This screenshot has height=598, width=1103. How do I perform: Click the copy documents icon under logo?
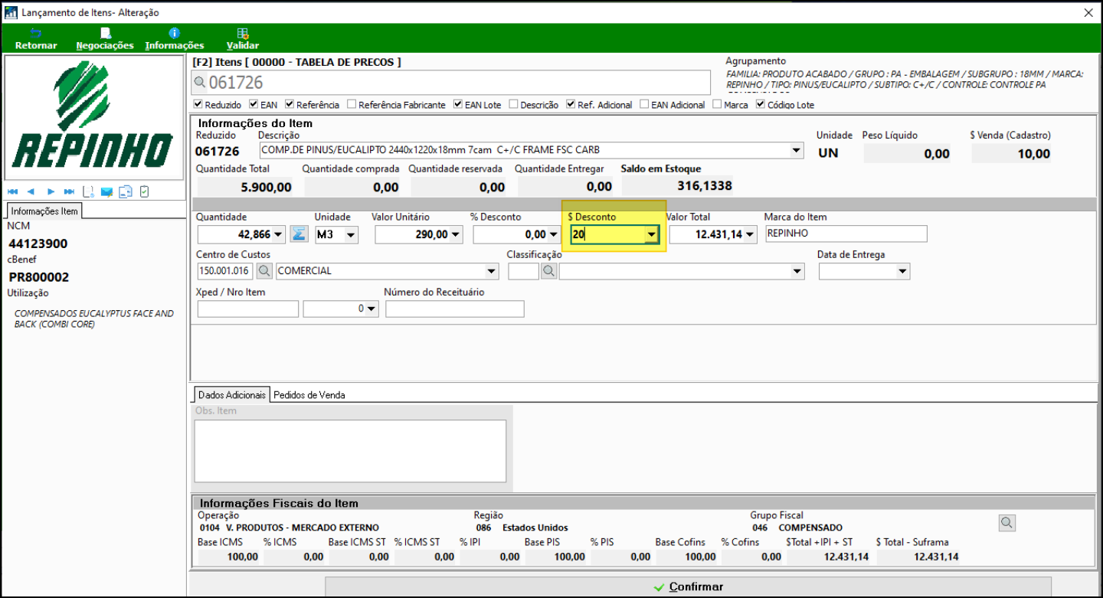pyautogui.click(x=126, y=191)
